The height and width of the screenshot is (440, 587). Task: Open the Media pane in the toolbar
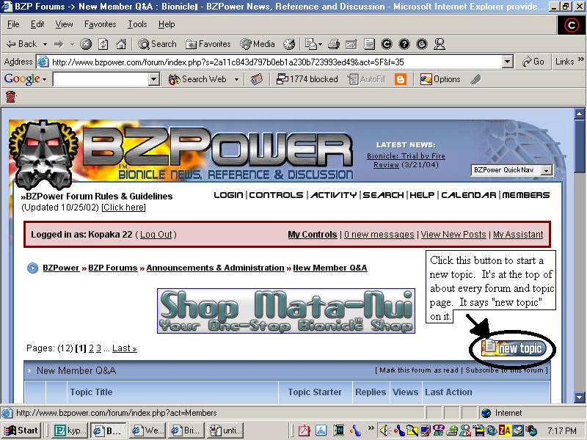pos(258,44)
